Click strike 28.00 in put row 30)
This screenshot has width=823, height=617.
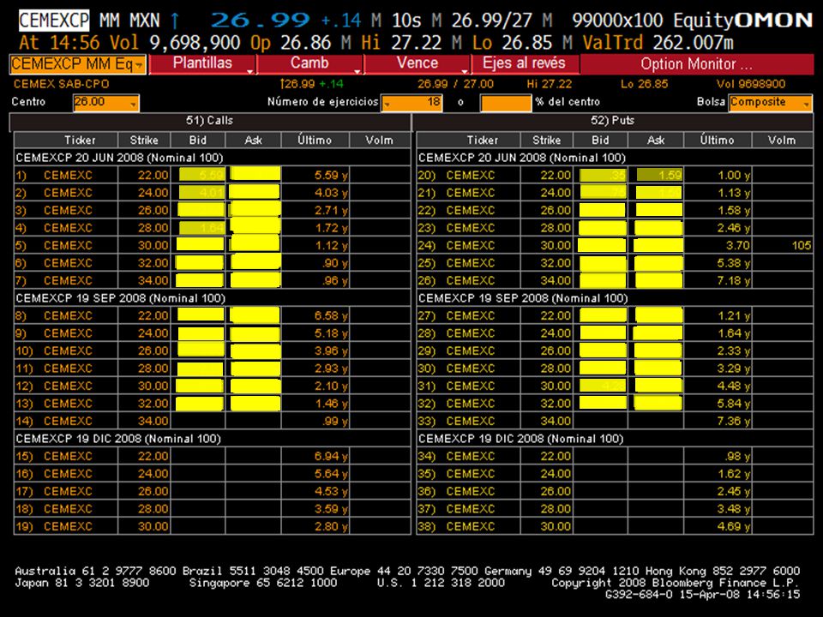click(556, 368)
